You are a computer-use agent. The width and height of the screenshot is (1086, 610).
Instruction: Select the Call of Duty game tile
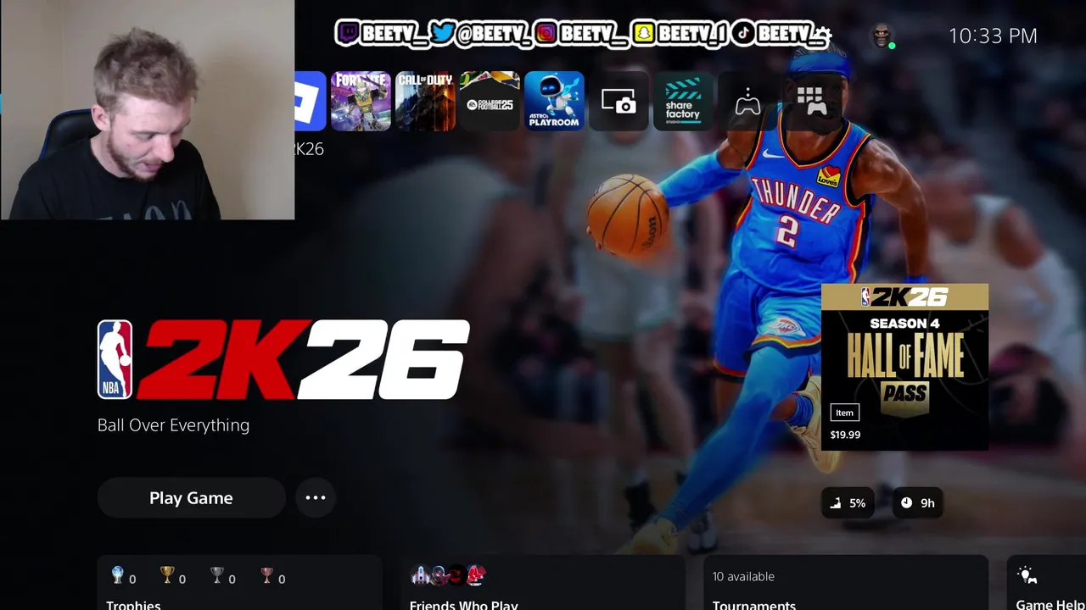(425, 101)
